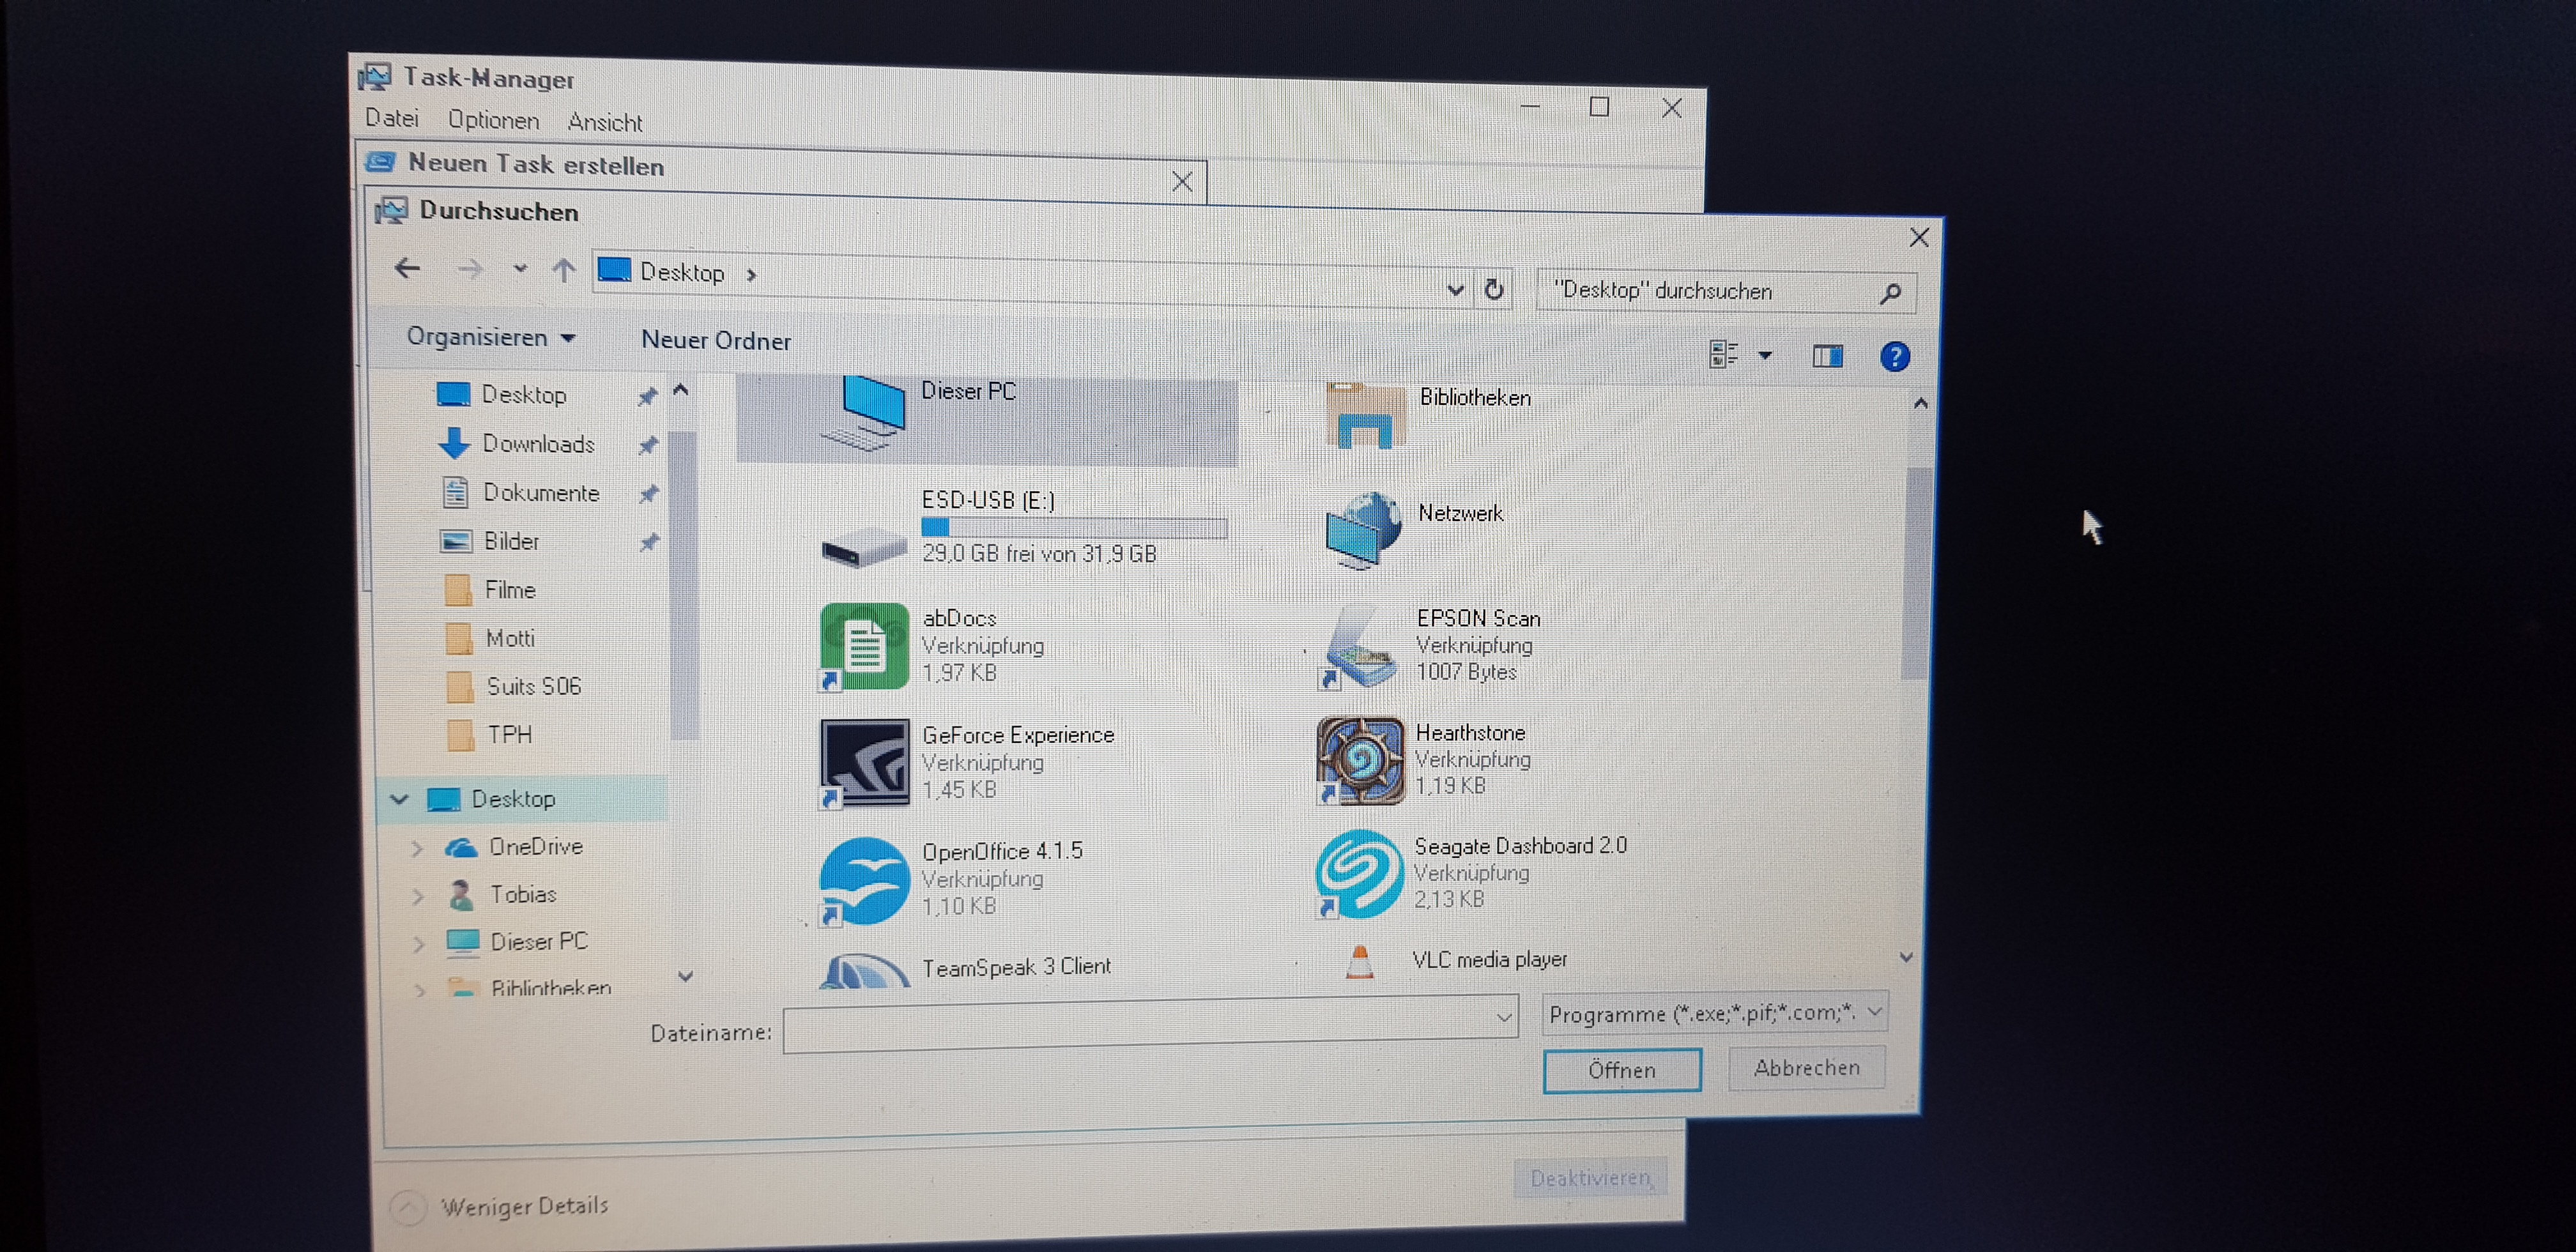Select the GeForce Experience shortcut icon
Viewport: 2576px width, 1252px height.
coord(865,762)
